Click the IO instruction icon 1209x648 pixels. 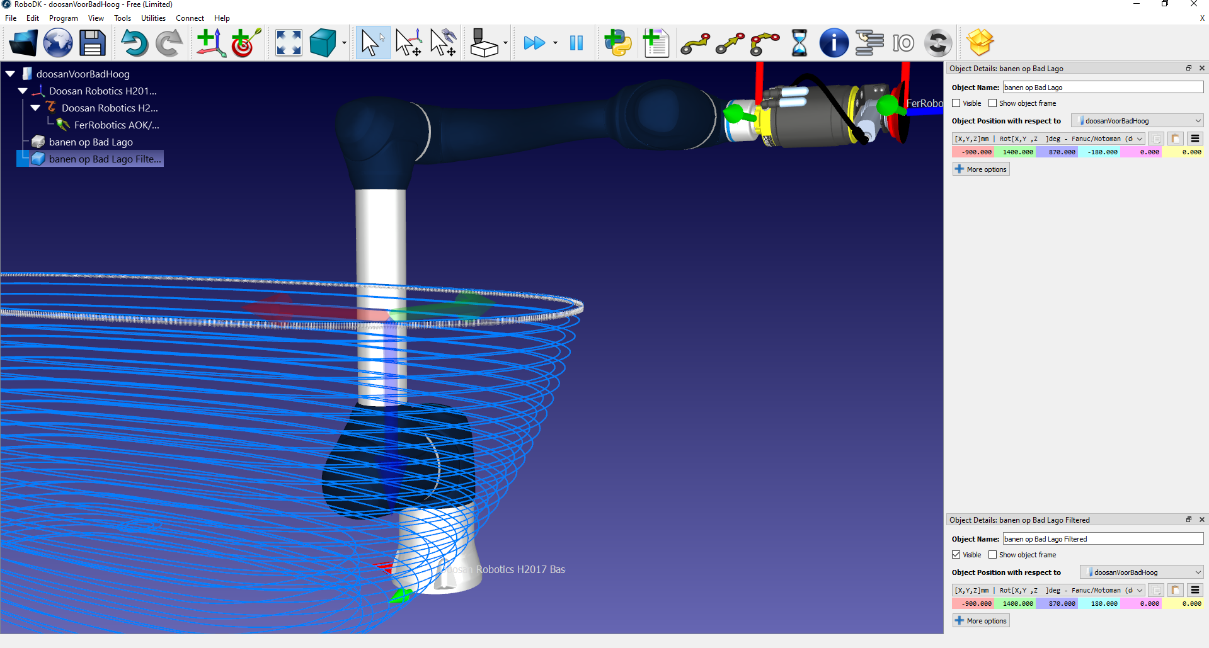point(903,43)
